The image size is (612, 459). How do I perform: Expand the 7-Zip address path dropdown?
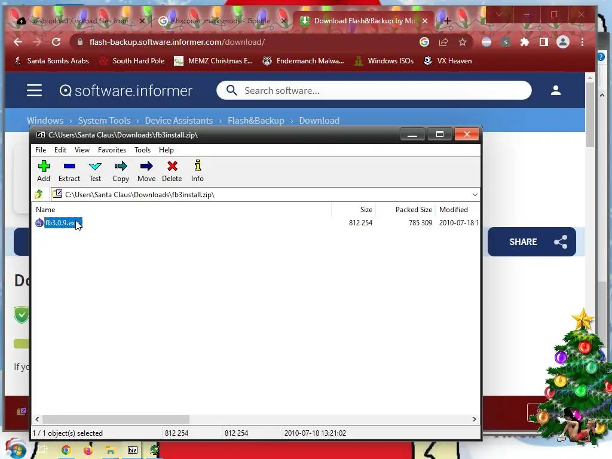(475, 194)
